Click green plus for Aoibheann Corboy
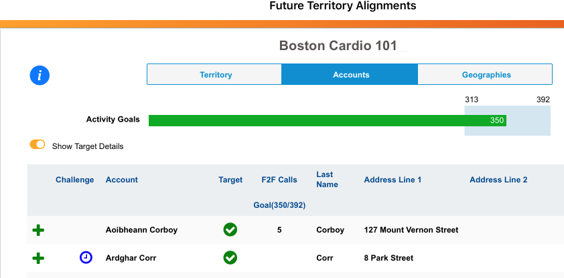 [x=39, y=230]
